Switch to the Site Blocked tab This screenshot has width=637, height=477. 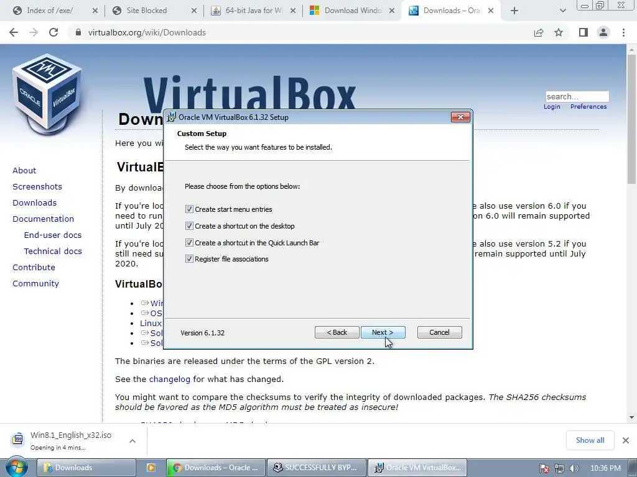tap(147, 11)
